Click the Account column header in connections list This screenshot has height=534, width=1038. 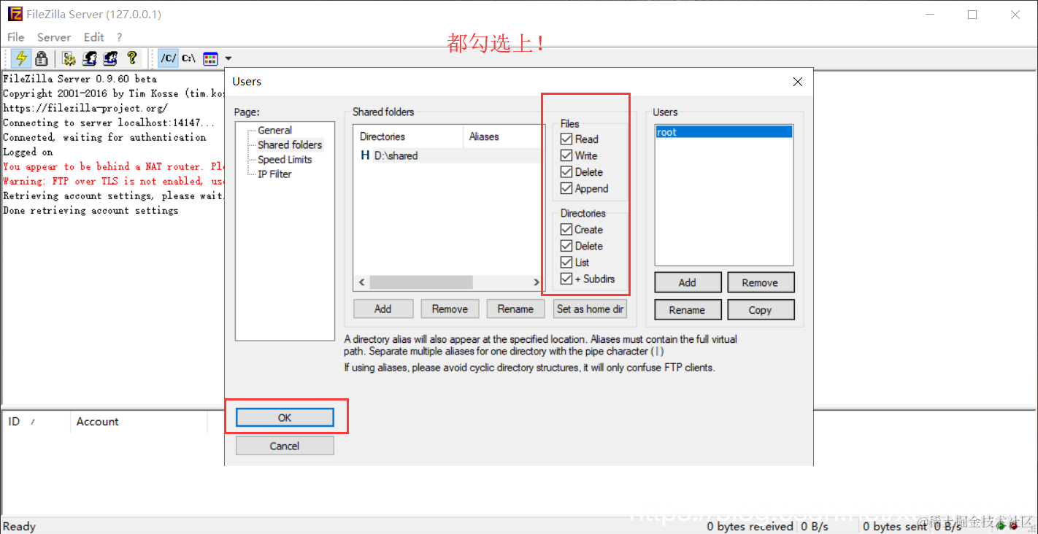pyautogui.click(x=139, y=422)
